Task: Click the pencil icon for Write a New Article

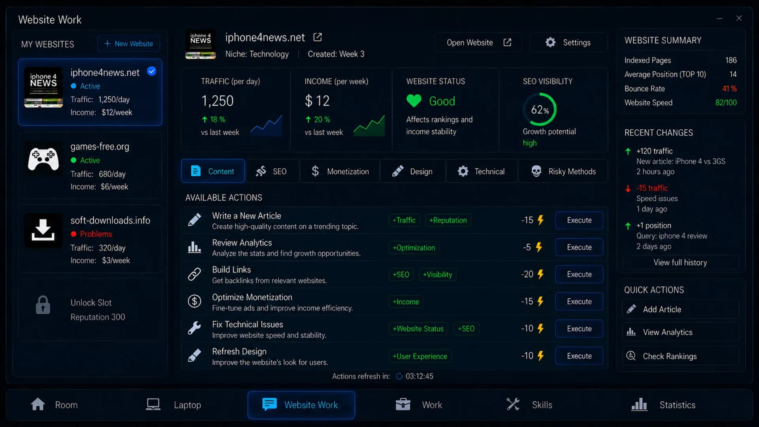Action: [x=194, y=220]
